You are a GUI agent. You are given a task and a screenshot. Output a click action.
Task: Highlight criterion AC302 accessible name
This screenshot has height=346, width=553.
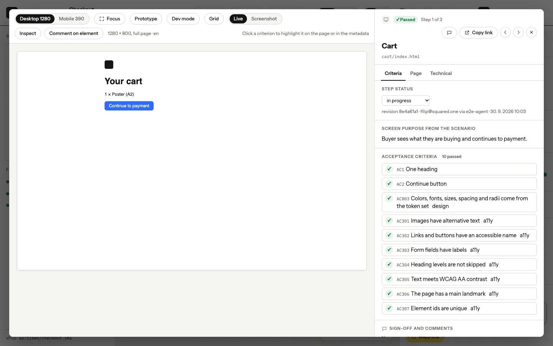(459, 235)
